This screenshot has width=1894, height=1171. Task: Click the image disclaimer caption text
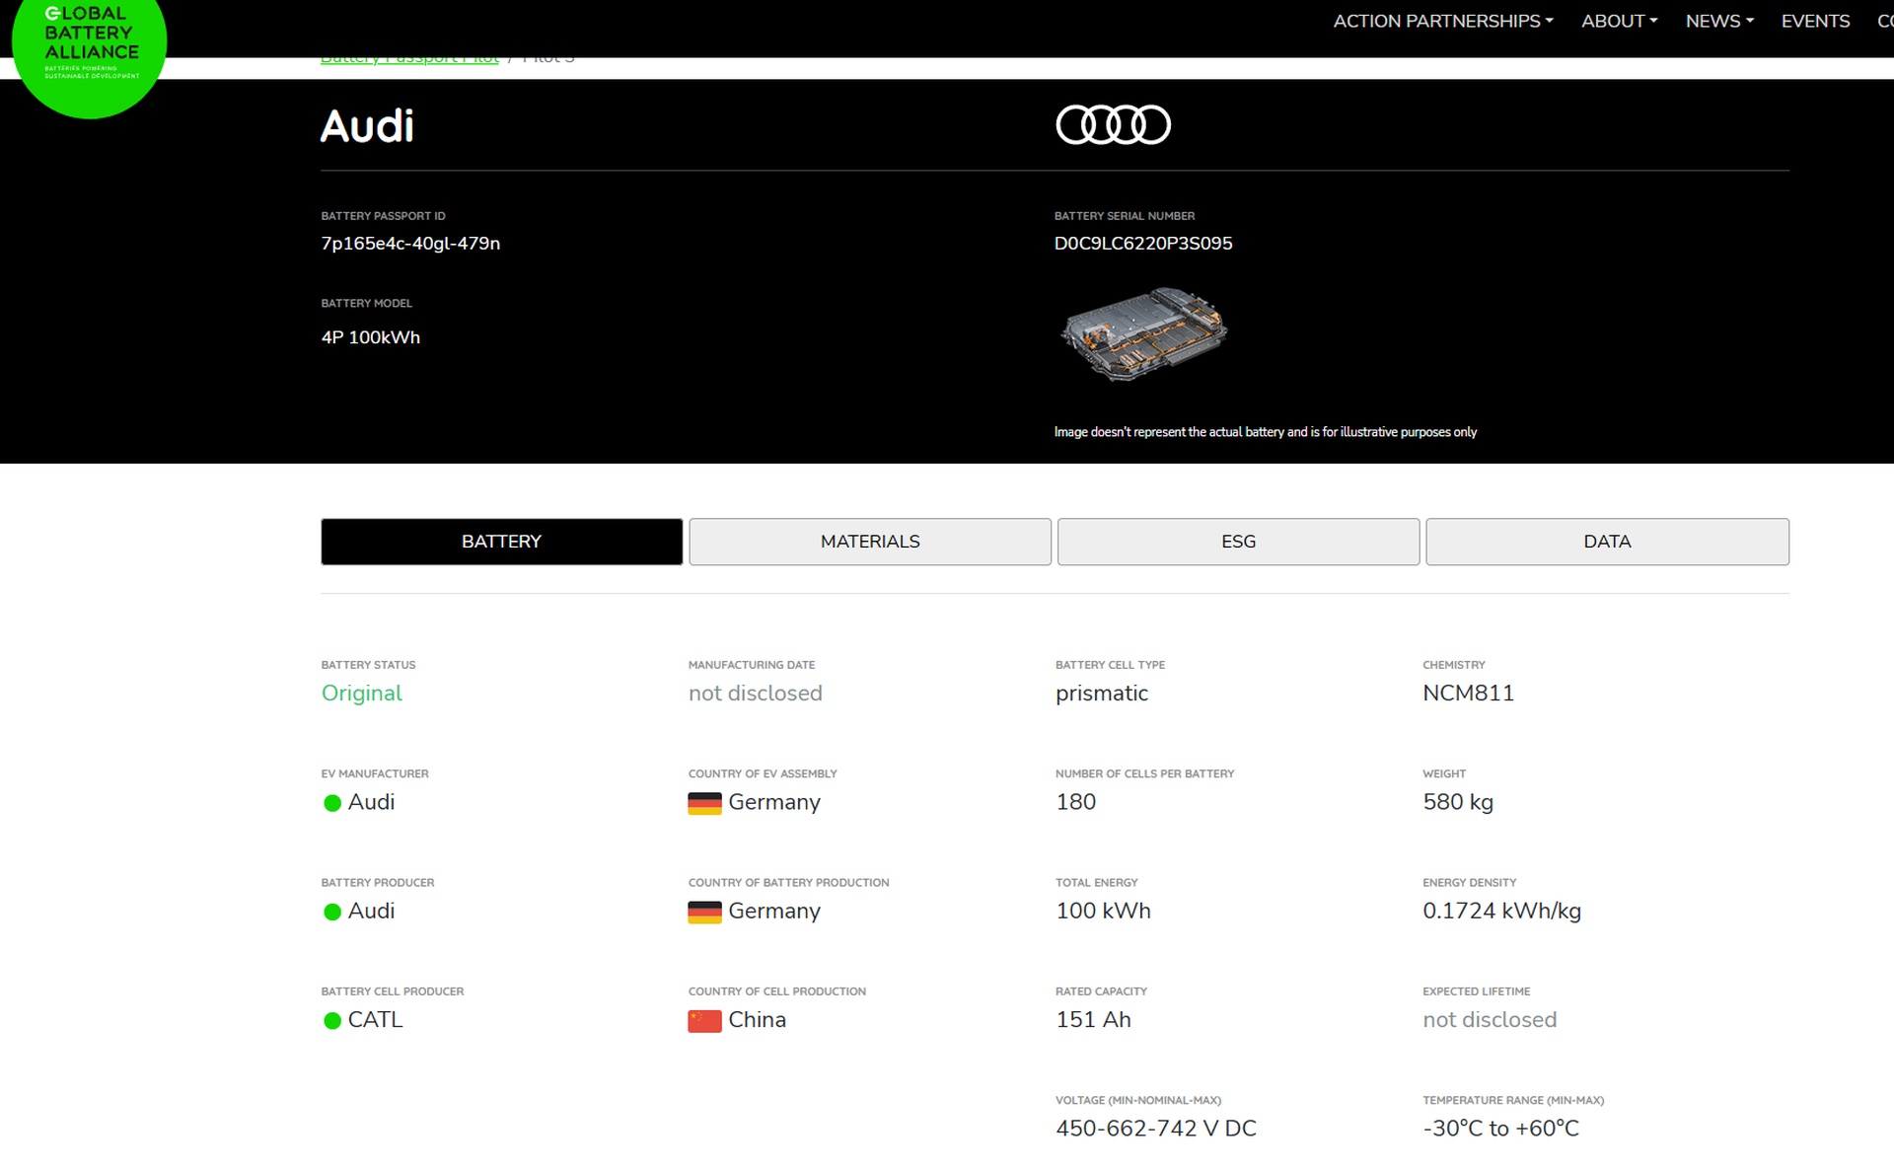tap(1266, 432)
